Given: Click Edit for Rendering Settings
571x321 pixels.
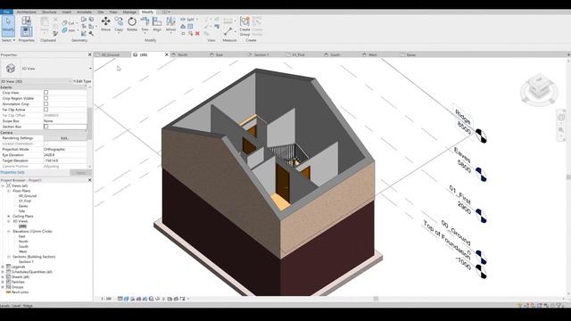Looking at the screenshot, I should tap(64, 138).
